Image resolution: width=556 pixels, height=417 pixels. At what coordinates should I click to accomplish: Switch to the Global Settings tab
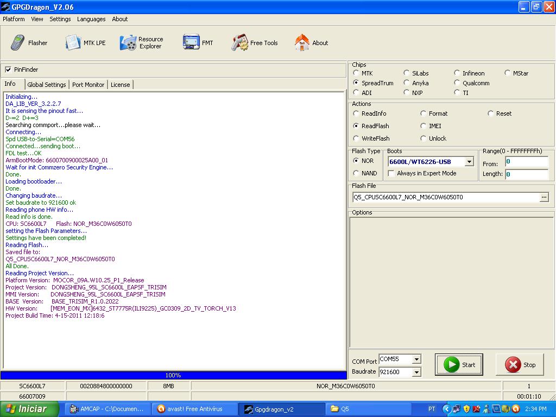(x=47, y=85)
